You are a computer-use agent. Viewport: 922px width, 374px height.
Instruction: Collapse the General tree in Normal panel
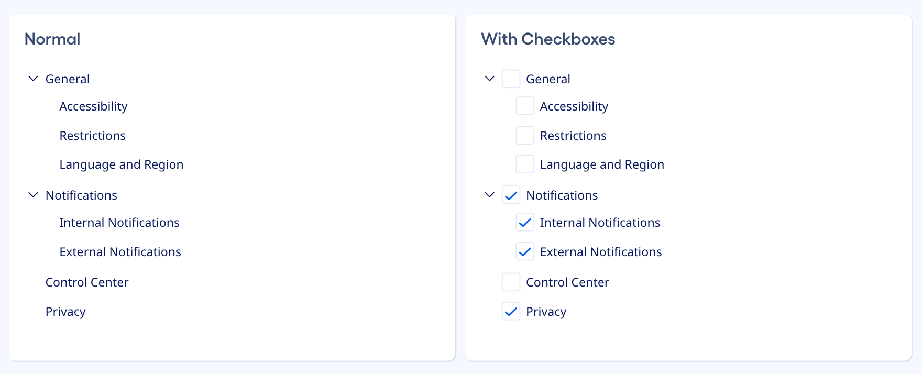(x=33, y=79)
